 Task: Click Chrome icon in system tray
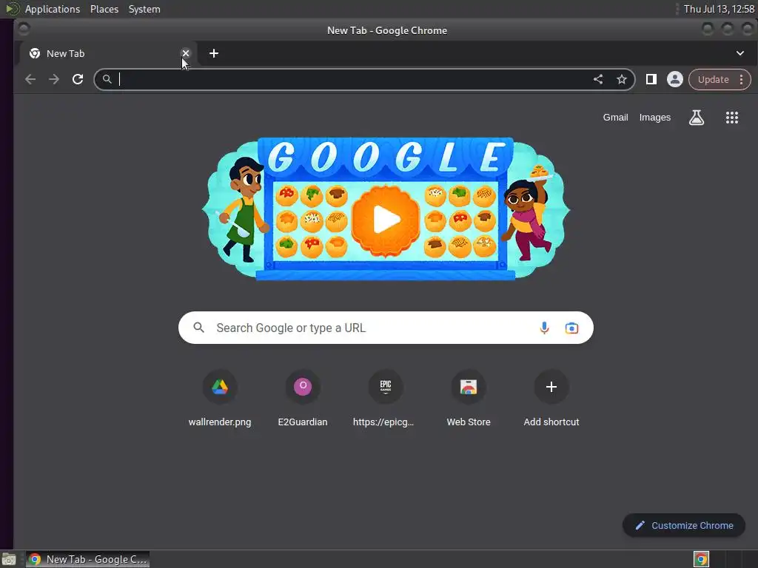point(701,559)
